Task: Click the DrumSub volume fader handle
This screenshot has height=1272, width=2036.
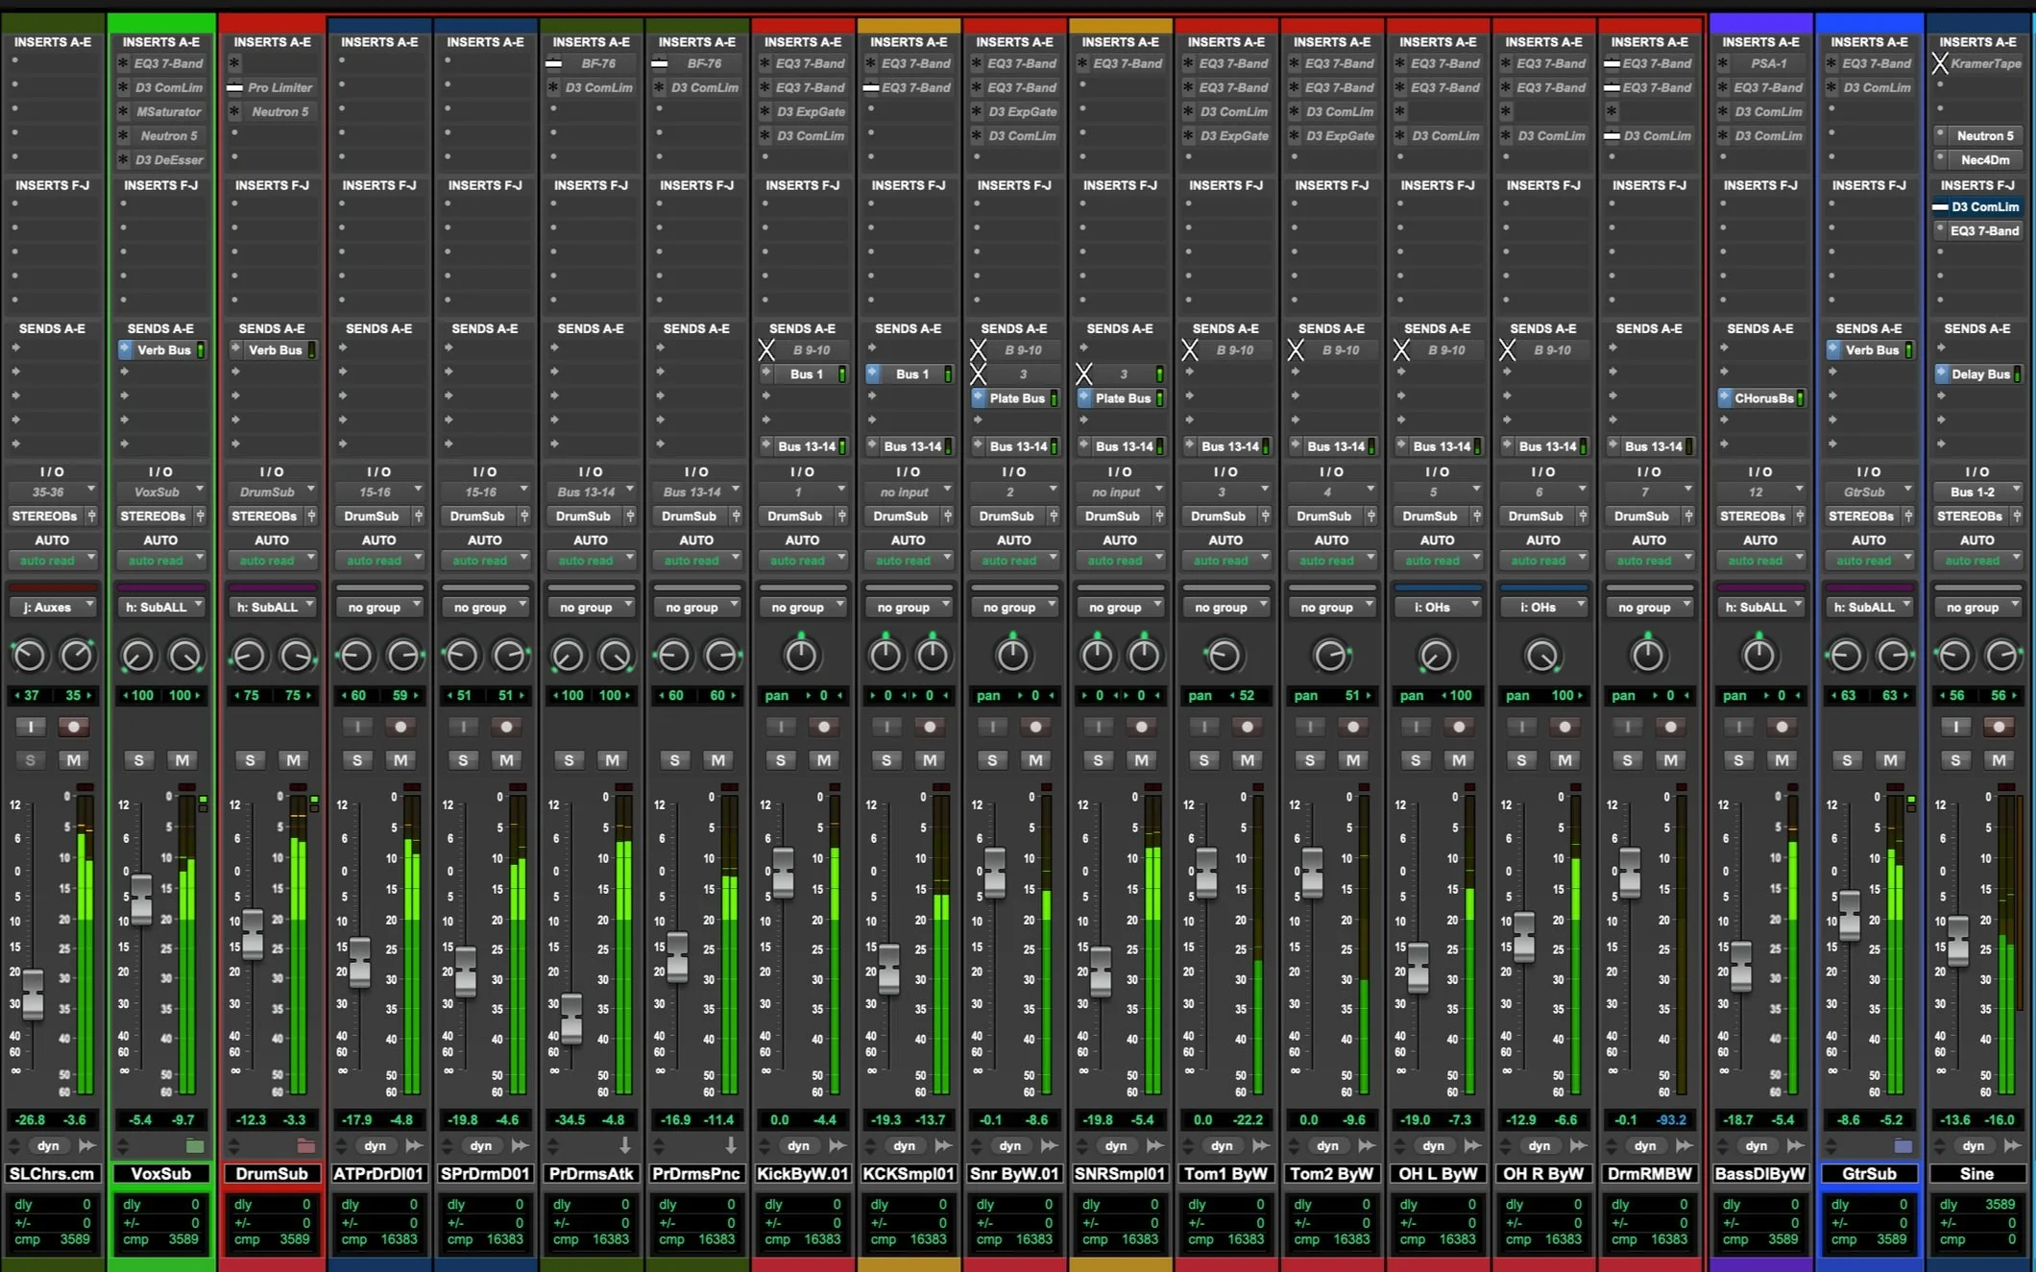Action: point(253,934)
